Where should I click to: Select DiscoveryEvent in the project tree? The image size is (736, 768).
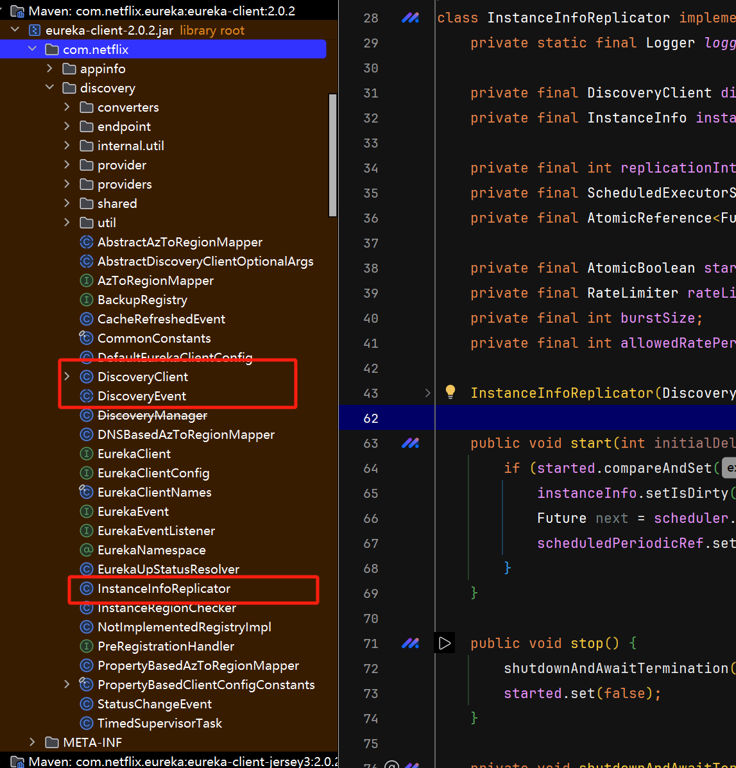[142, 396]
